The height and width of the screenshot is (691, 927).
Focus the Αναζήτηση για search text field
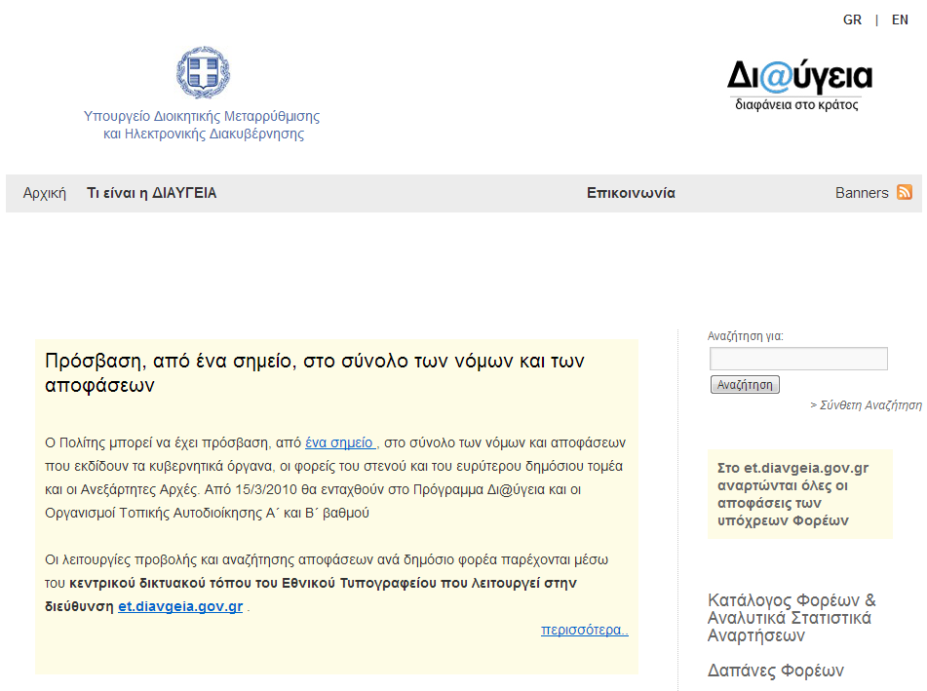pyautogui.click(x=798, y=359)
